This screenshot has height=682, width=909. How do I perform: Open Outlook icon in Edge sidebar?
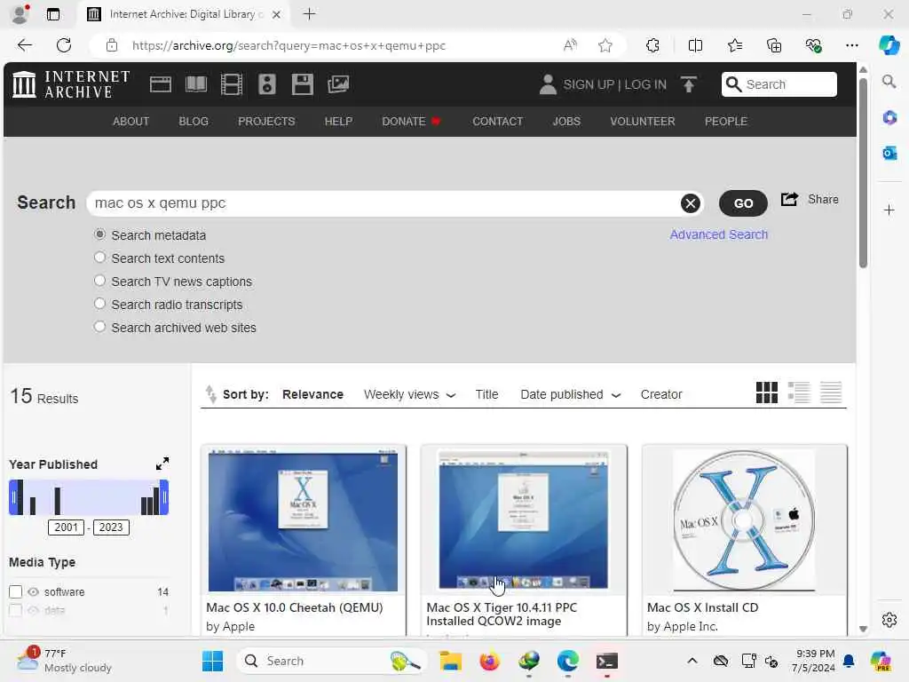coord(889,153)
